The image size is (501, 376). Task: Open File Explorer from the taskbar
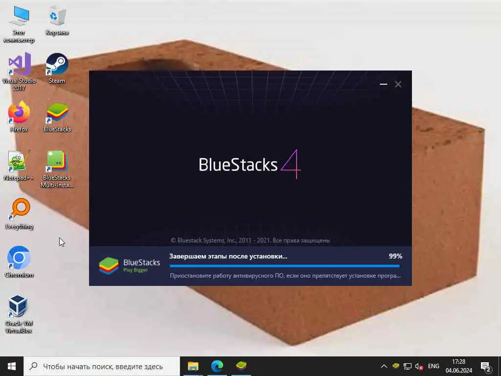click(193, 366)
